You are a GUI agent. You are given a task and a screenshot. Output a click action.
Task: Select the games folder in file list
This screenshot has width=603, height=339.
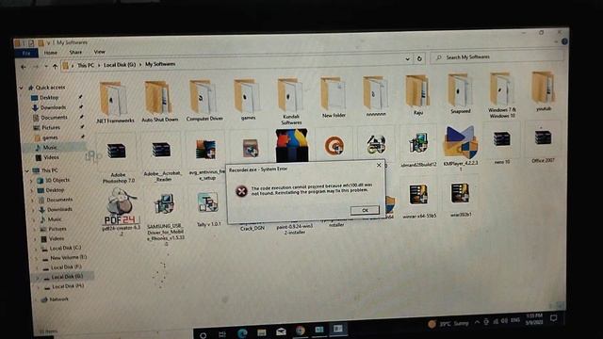pos(247,100)
